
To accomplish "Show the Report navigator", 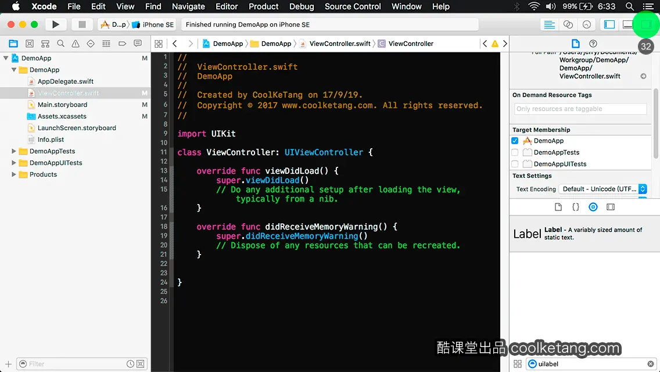I will (x=138, y=44).
